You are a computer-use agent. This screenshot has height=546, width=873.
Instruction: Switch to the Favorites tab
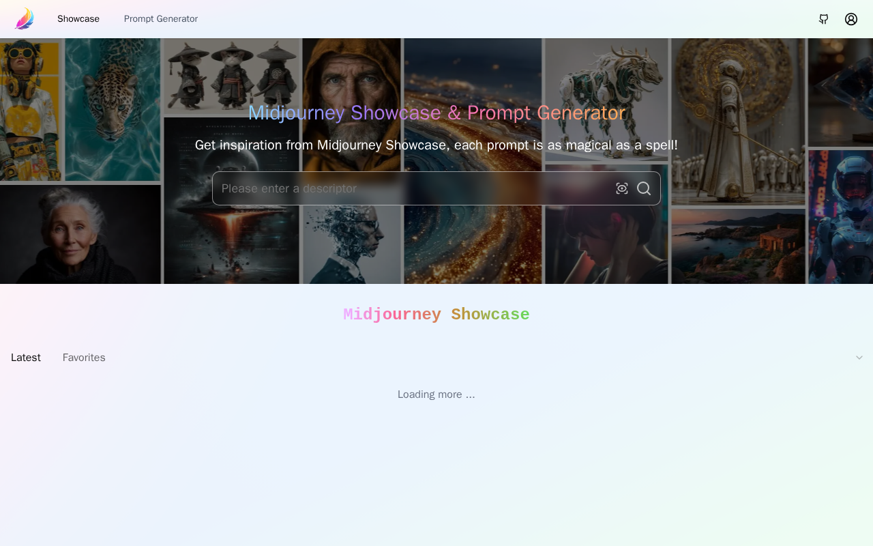(x=84, y=358)
